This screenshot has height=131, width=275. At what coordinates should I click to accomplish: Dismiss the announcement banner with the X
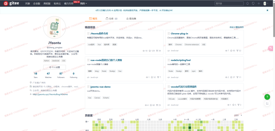(x=267, y=10)
